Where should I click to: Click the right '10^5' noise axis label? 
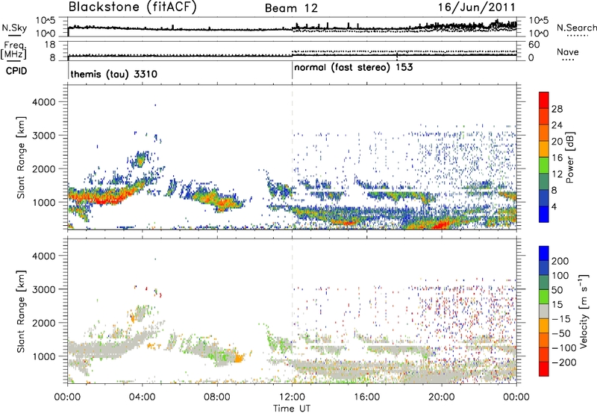coord(539,20)
